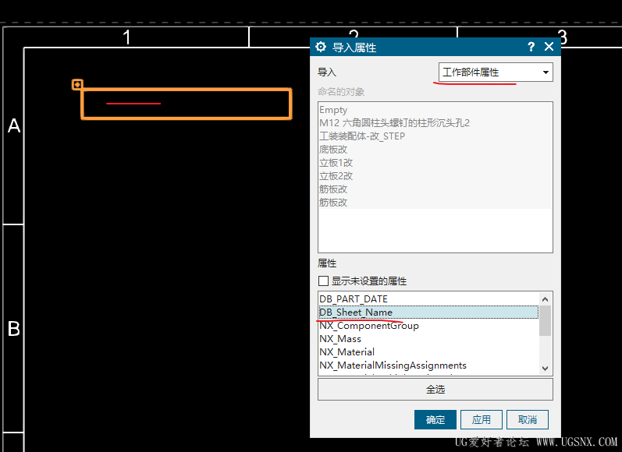Click the attribute list scroll up arrow
Image resolution: width=622 pixels, height=452 pixels.
pyautogui.click(x=545, y=299)
